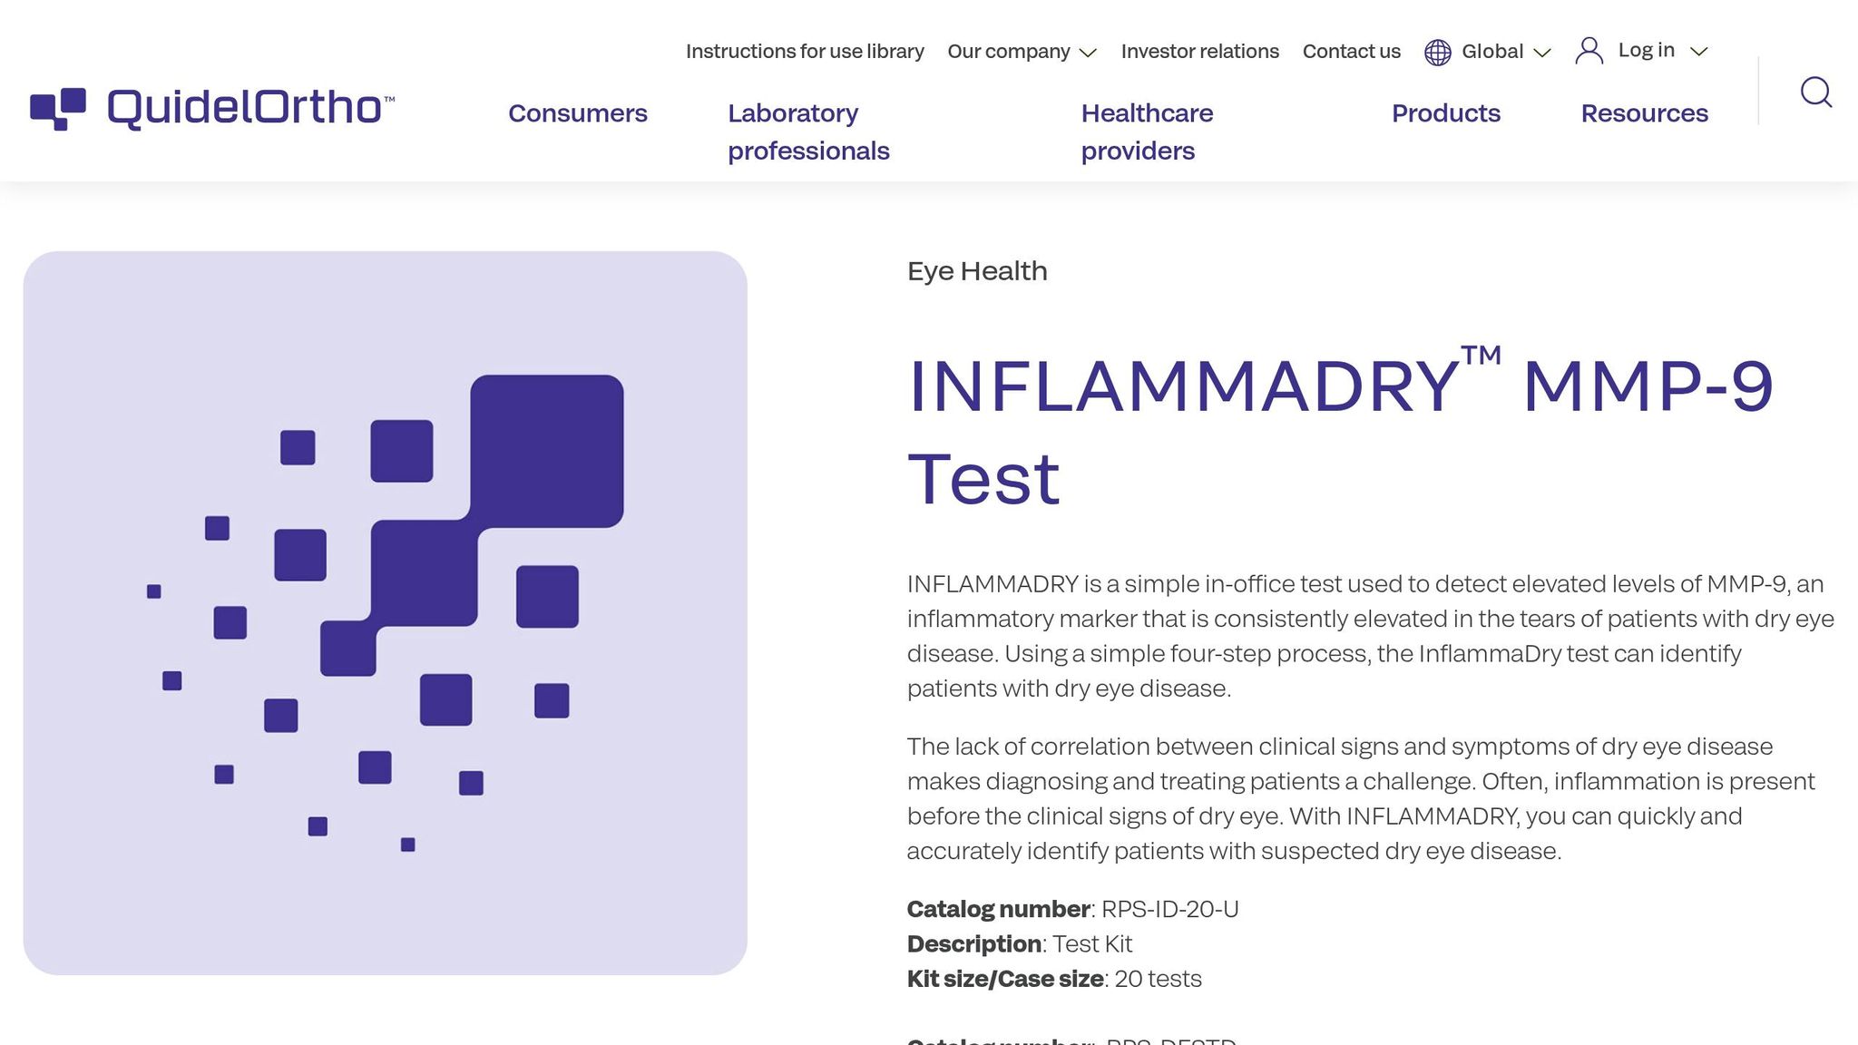Expand the Log in dropdown chevron
The width and height of the screenshot is (1858, 1045).
1698,53
